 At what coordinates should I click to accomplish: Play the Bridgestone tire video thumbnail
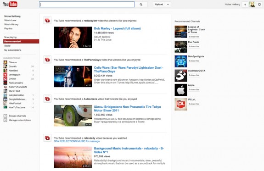click(73, 116)
